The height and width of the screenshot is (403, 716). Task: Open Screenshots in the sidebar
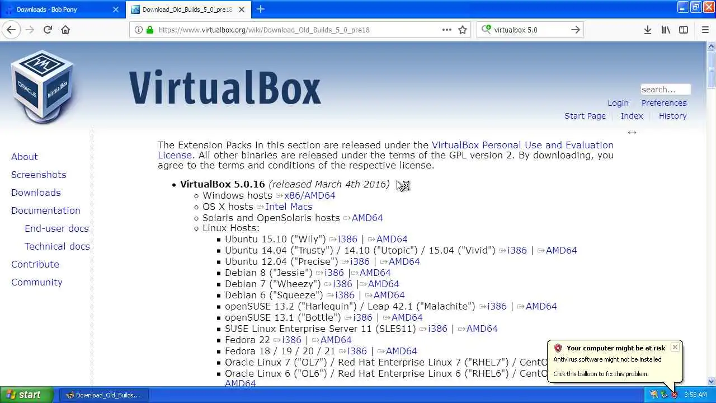click(x=39, y=175)
